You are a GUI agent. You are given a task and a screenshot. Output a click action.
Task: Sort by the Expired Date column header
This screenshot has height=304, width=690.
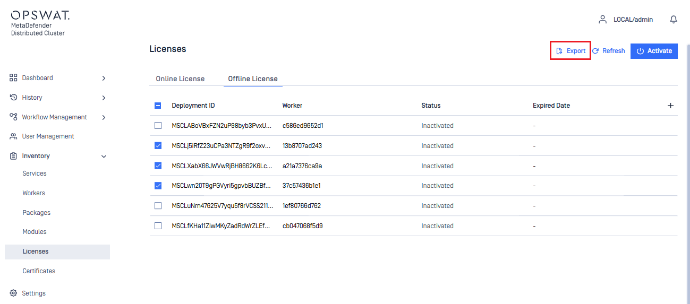pyautogui.click(x=551, y=106)
